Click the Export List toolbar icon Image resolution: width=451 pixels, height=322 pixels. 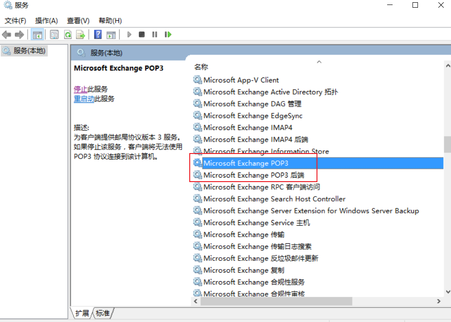click(81, 34)
